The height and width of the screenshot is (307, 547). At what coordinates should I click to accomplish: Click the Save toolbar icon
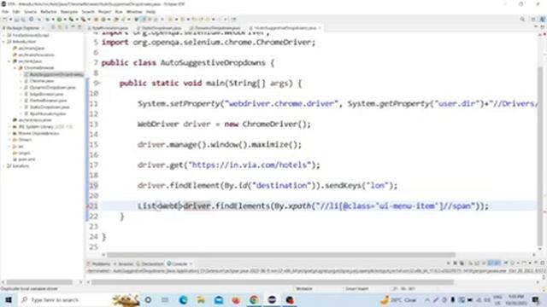[16, 20]
